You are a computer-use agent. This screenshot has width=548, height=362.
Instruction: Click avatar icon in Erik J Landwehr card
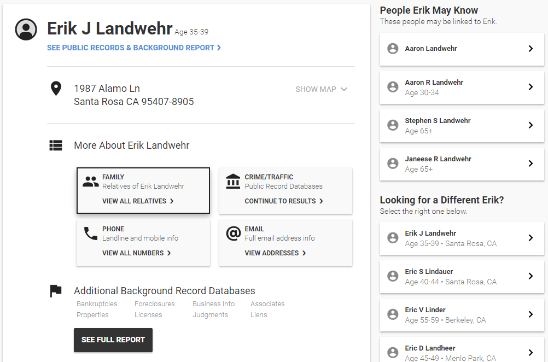[x=393, y=238]
